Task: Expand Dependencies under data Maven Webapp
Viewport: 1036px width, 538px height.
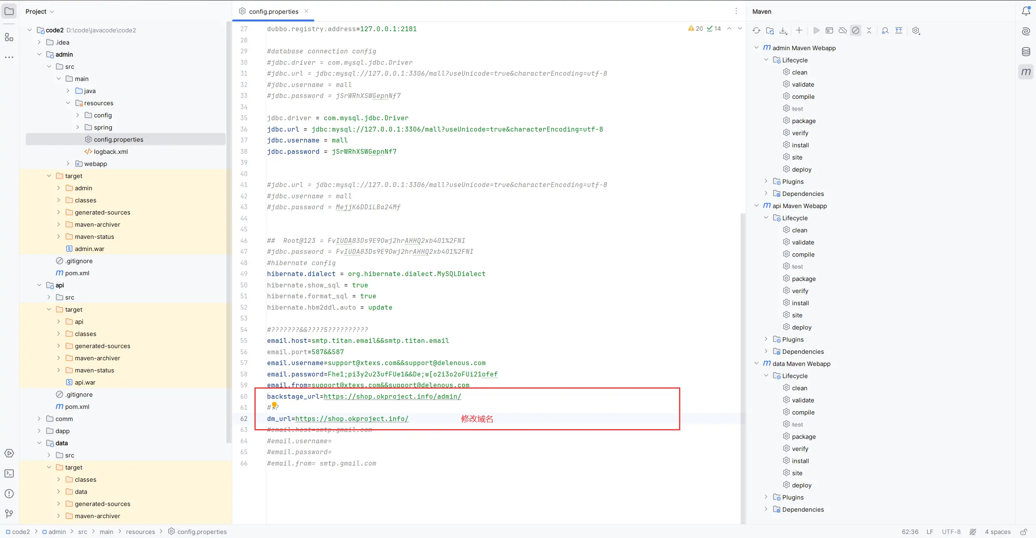Action: coord(766,509)
